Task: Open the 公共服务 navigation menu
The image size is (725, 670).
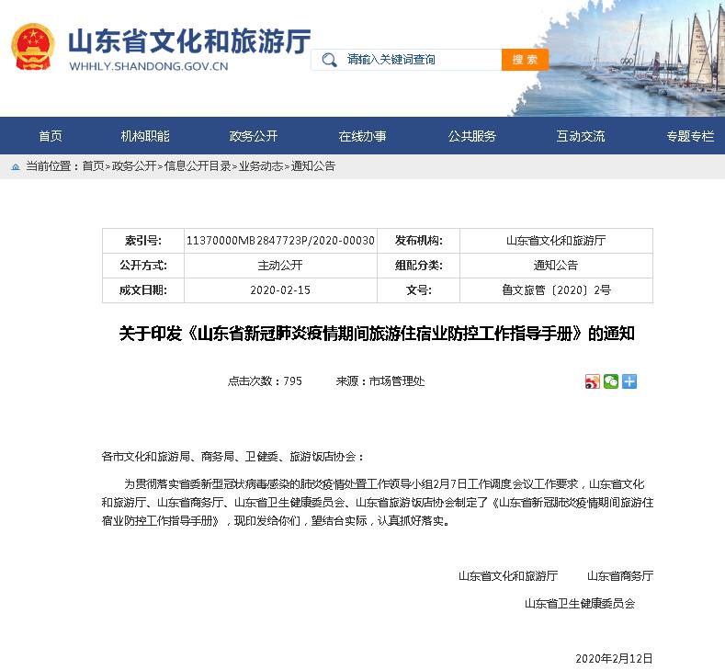Action: pyautogui.click(x=471, y=136)
